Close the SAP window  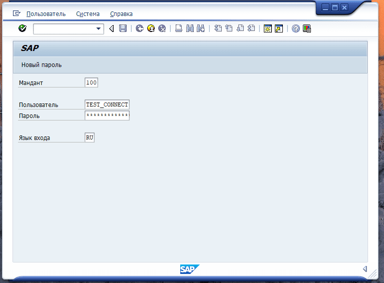point(344,8)
